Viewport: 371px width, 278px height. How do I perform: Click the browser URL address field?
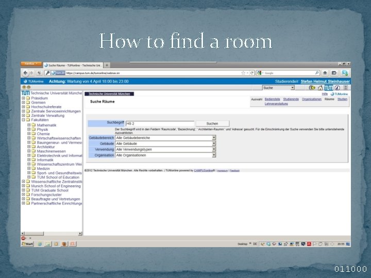[153, 73]
